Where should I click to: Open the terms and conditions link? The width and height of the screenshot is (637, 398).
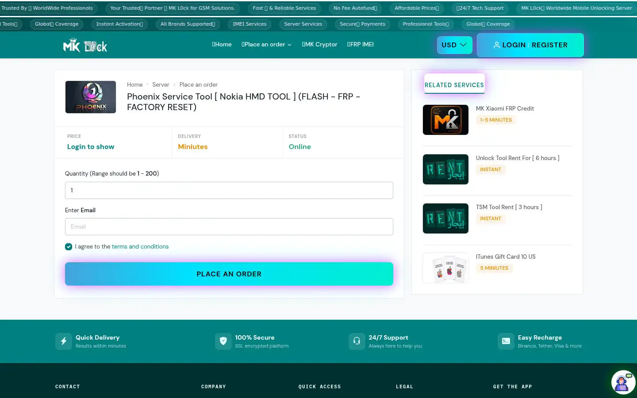[140, 247]
